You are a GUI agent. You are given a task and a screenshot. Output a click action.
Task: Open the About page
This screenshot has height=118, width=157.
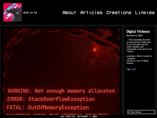69,13
